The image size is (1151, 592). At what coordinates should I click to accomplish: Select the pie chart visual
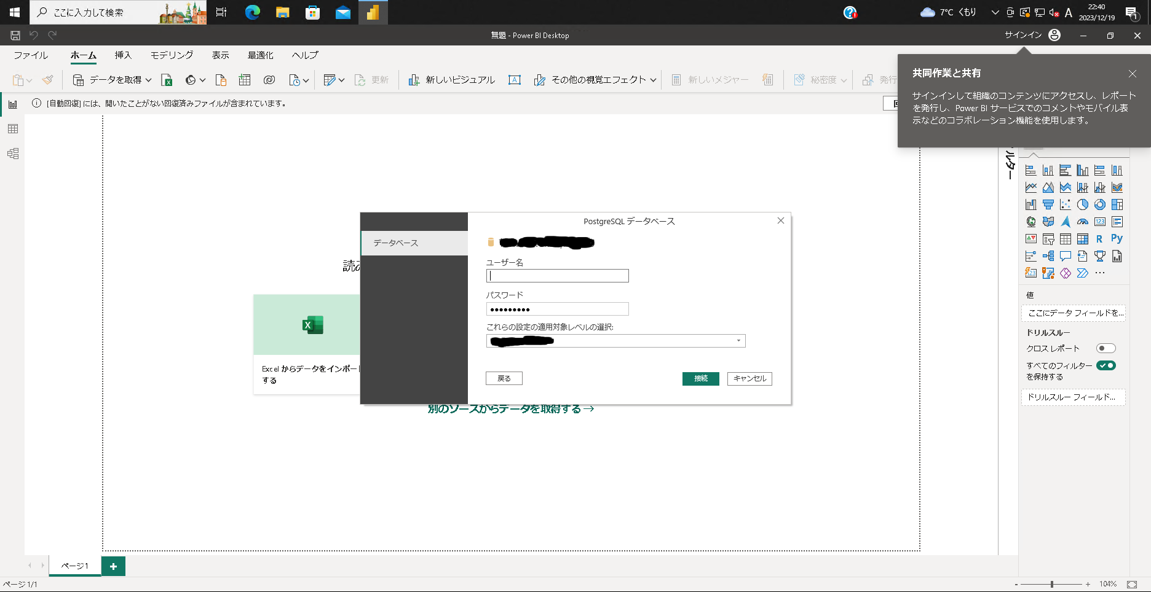pyautogui.click(x=1083, y=204)
